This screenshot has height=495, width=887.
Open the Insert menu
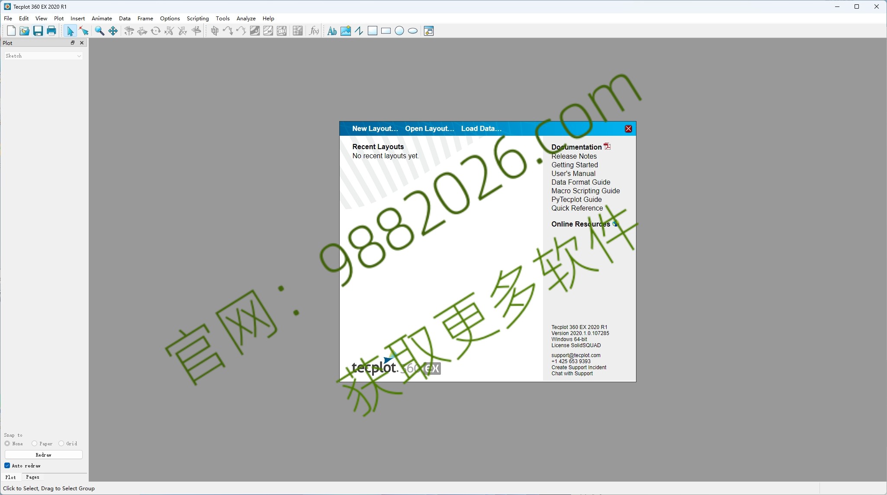coord(77,18)
